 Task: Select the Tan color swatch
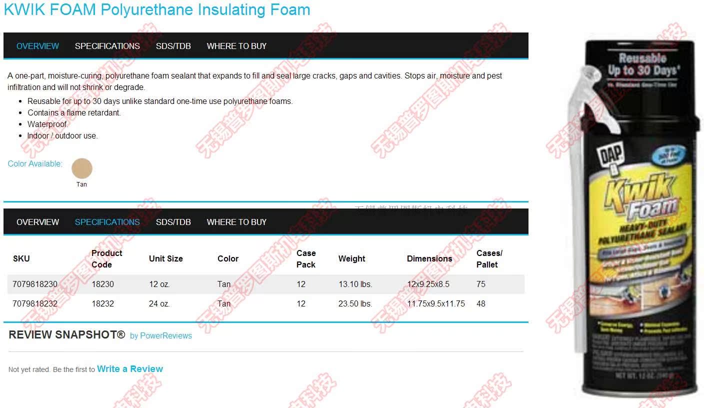pos(82,169)
